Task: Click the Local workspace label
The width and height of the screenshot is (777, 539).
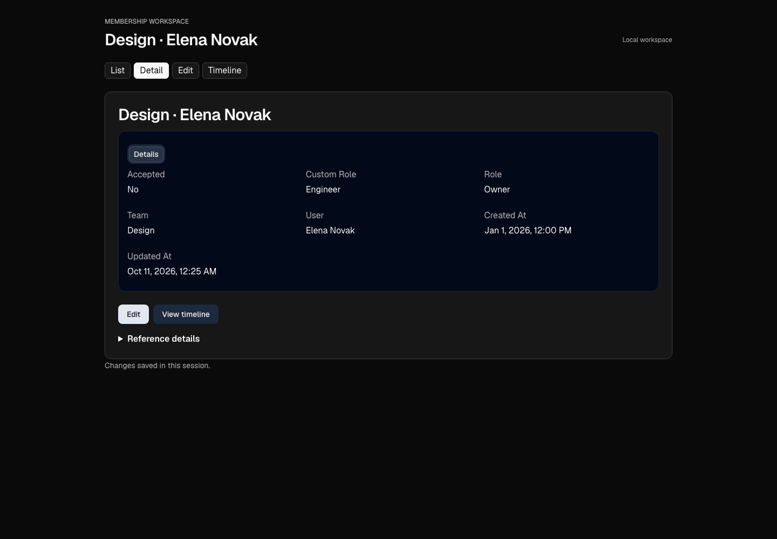Action: (x=647, y=40)
